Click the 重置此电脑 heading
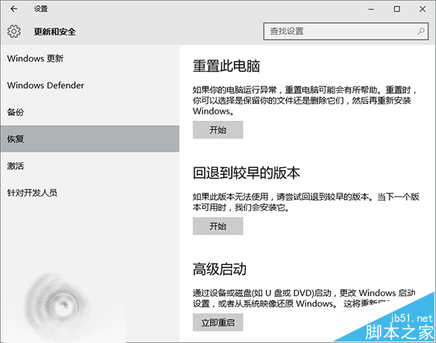The width and height of the screenshot is (436, 343). (226, 66)
